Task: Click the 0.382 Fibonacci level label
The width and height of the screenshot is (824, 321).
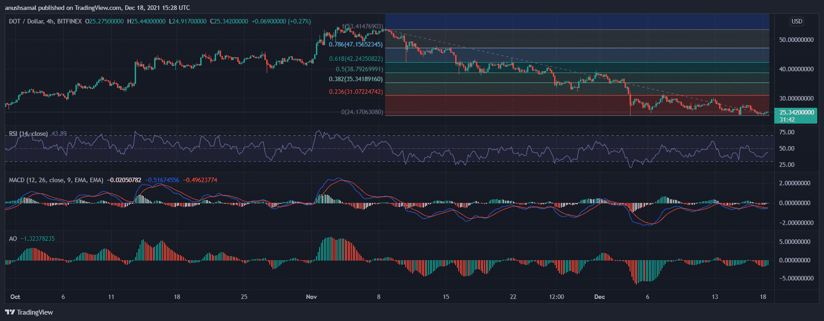Action: click(356, 79)
